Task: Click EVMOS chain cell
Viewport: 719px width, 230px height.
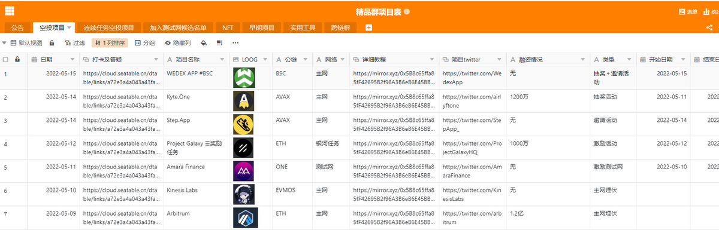Action: coord(292,194)
